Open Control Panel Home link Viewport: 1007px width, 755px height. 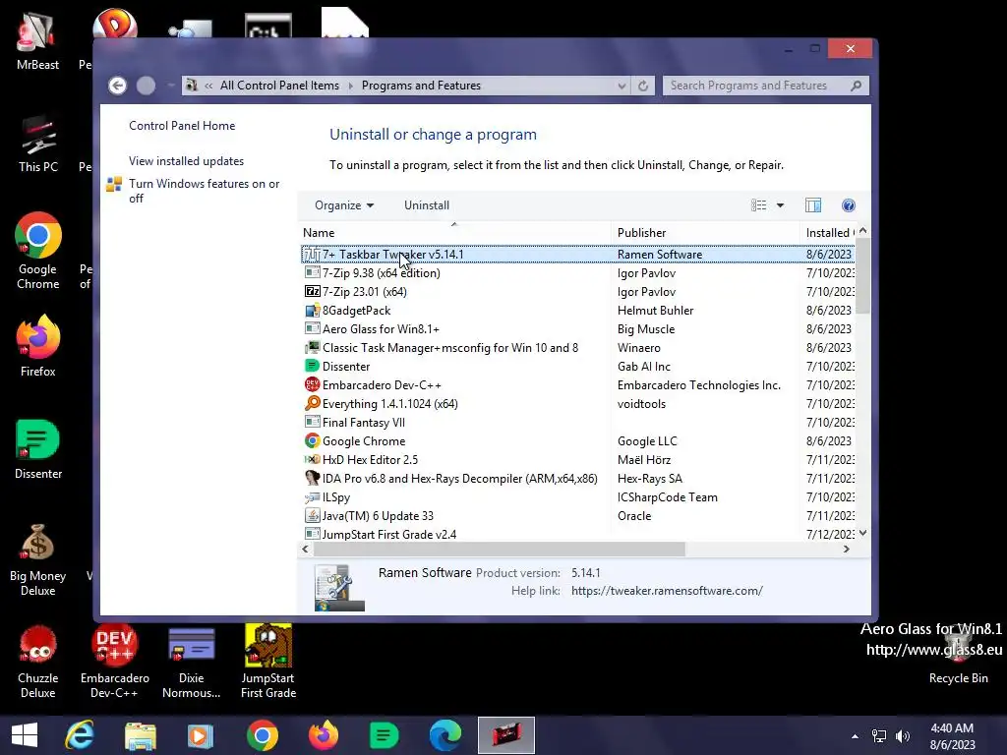click(x=182, y=126)
